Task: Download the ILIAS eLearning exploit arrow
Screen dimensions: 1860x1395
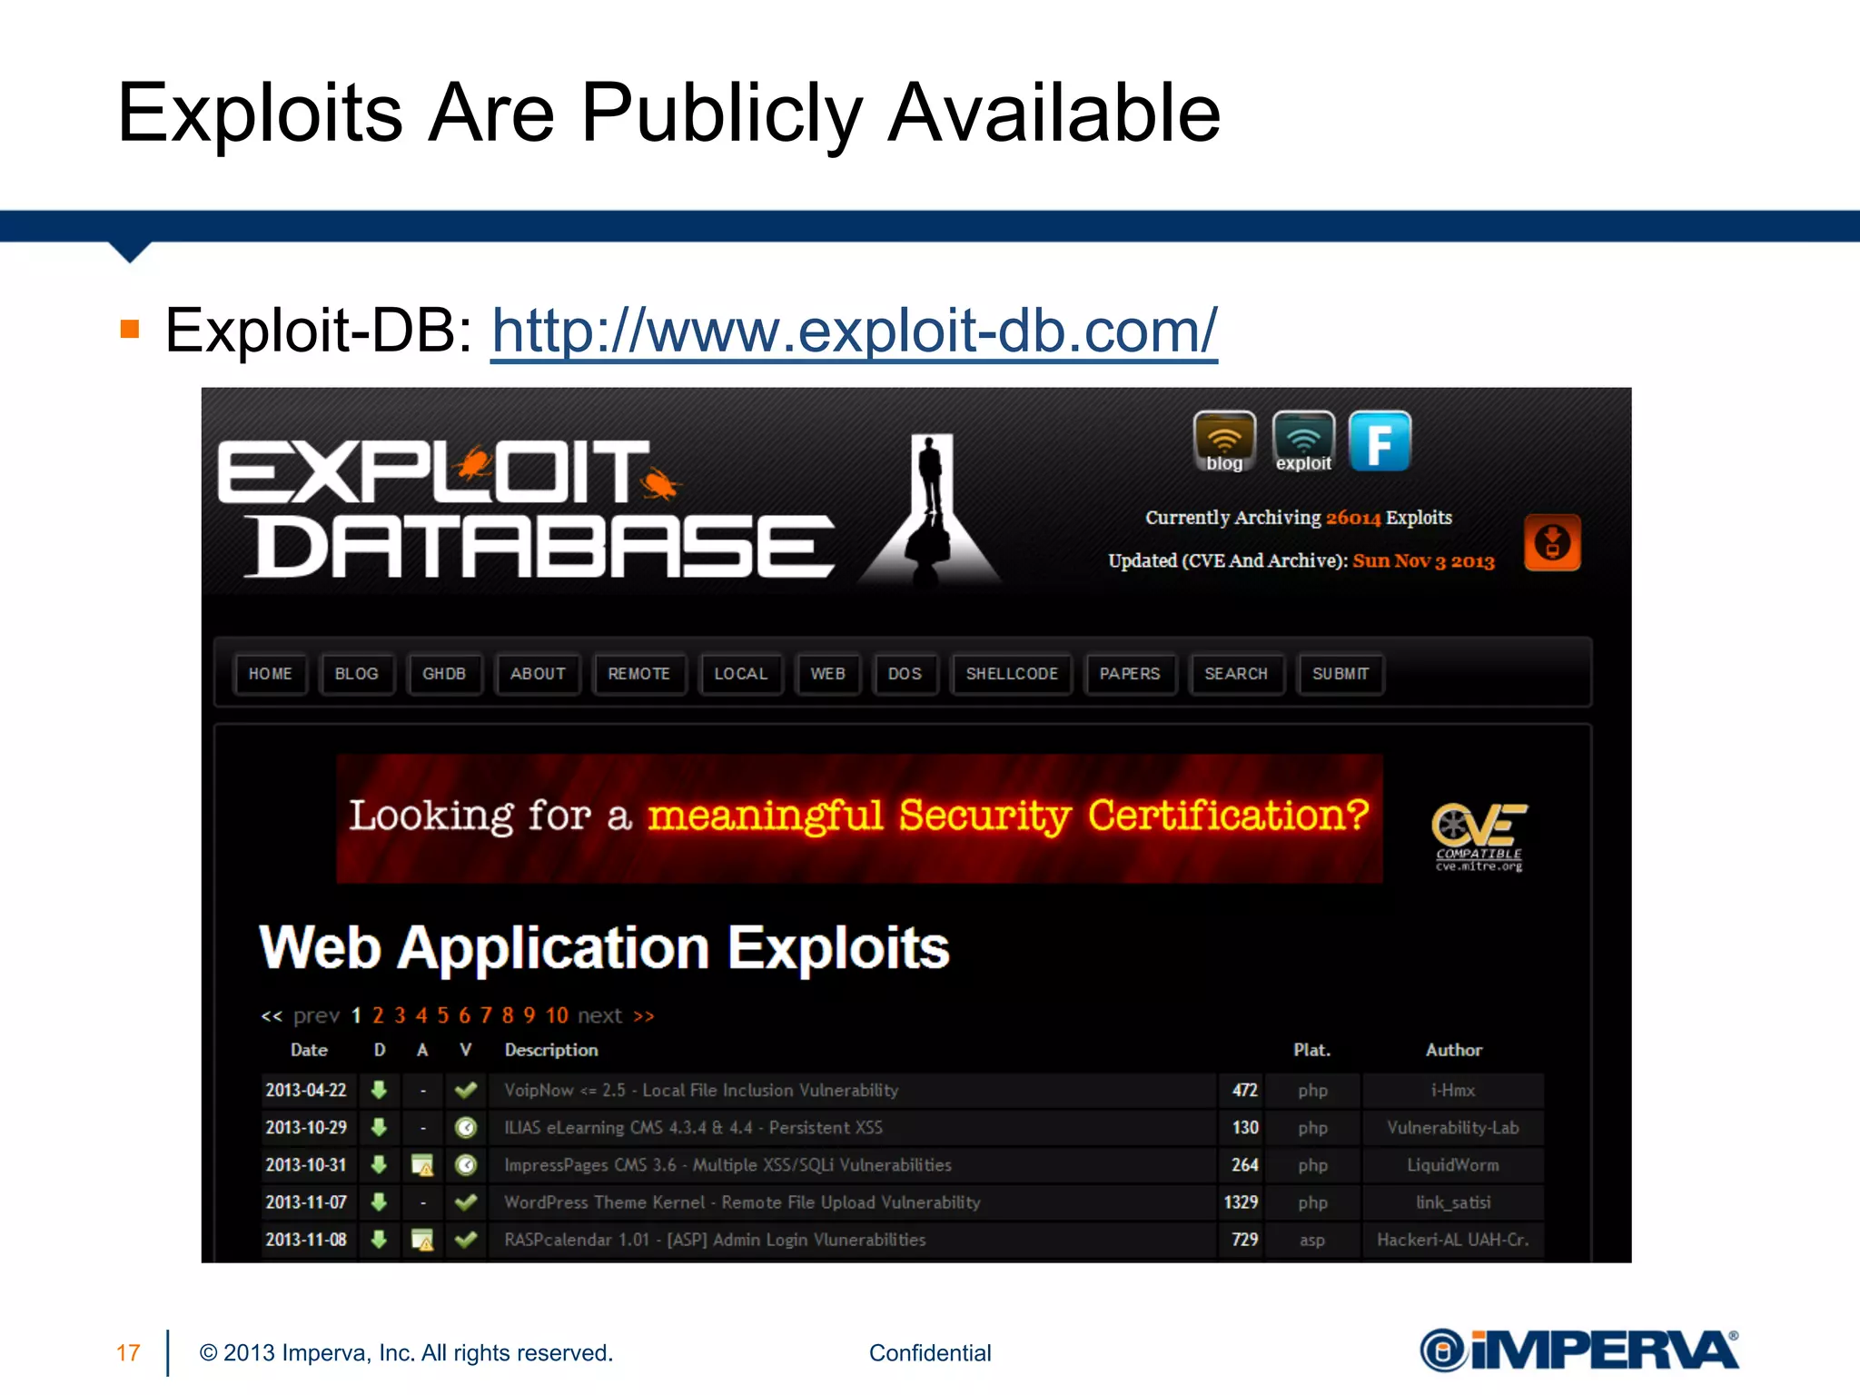Action: [380, 1127]
